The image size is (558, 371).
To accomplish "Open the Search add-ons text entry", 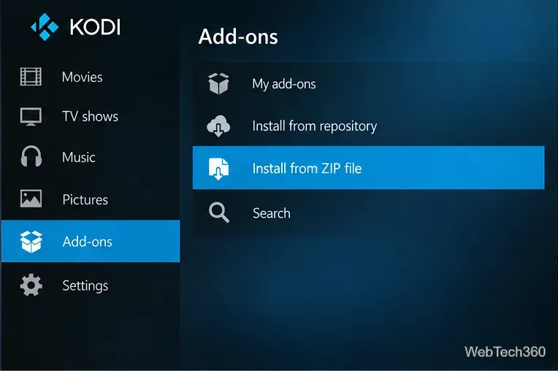I will [272, 213].
